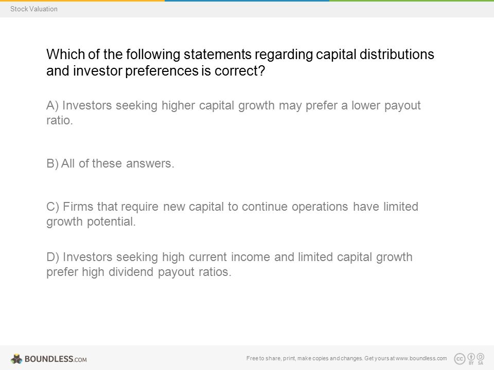Click the Boundless cube logo icon
This screenshot has width=494, height=370.
[16, 359]
